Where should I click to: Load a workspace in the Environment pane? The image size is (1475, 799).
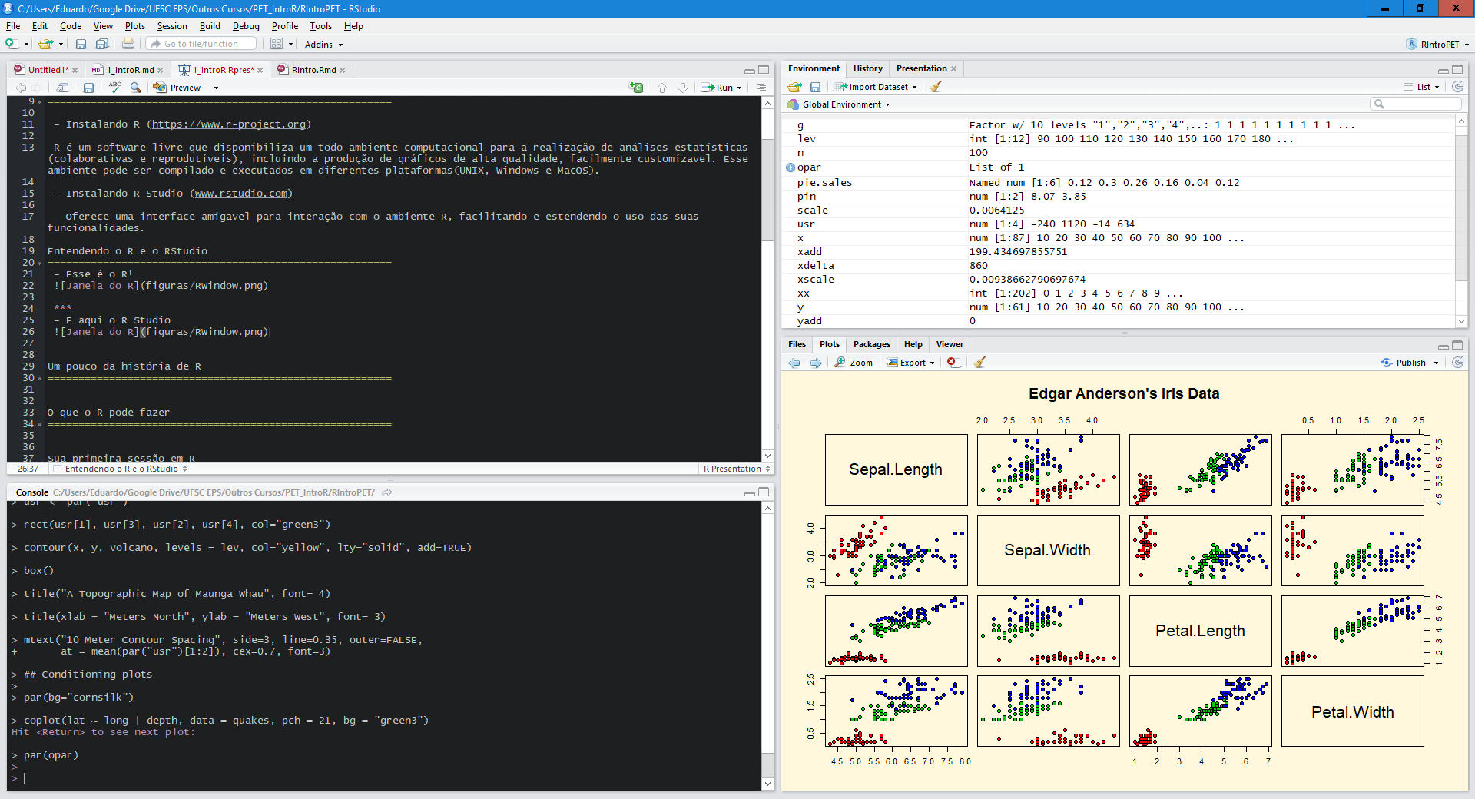(795, 87)
